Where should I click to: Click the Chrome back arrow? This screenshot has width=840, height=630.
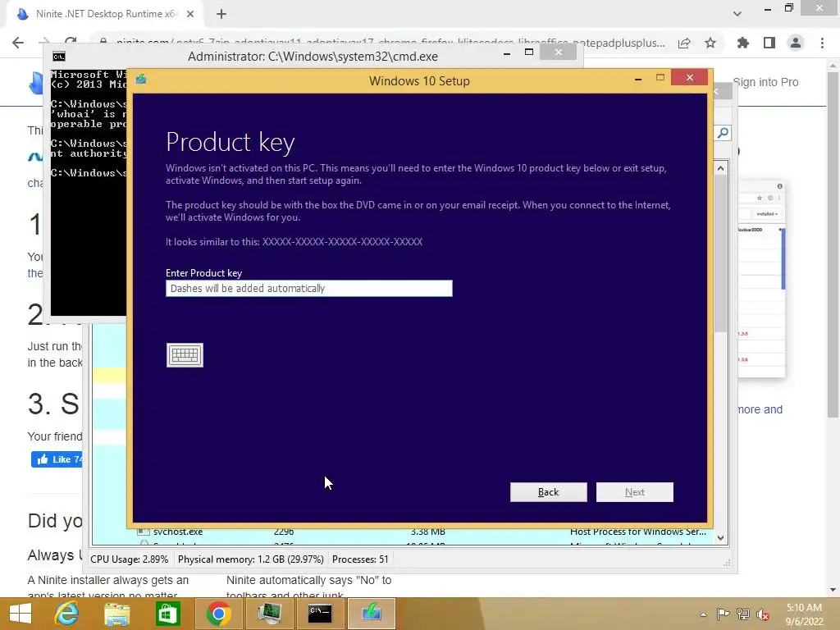point(18,43)
